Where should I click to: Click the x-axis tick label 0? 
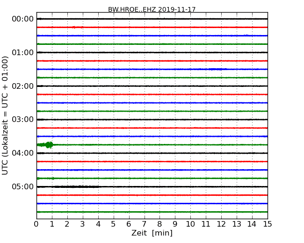point(36,224)
